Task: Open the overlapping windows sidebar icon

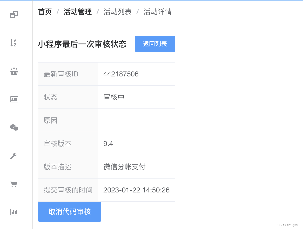Action: 14,15
